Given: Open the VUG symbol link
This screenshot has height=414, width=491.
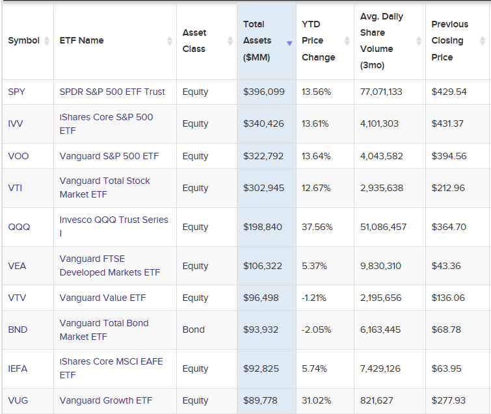Looking at the screenshot, I should (x=18, y=400).
